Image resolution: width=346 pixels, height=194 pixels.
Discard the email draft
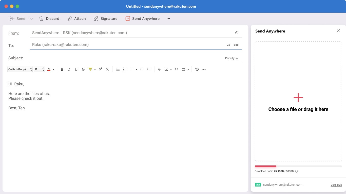click(49, 18)
